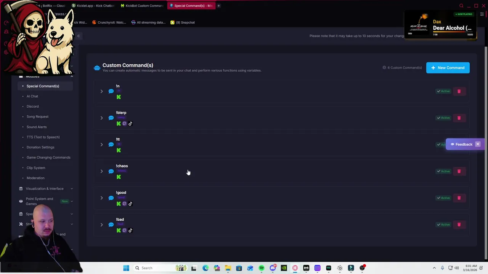
Task: Open Song Request module
Action: 37,117
